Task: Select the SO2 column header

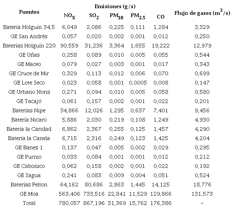Action: [94, 16]
